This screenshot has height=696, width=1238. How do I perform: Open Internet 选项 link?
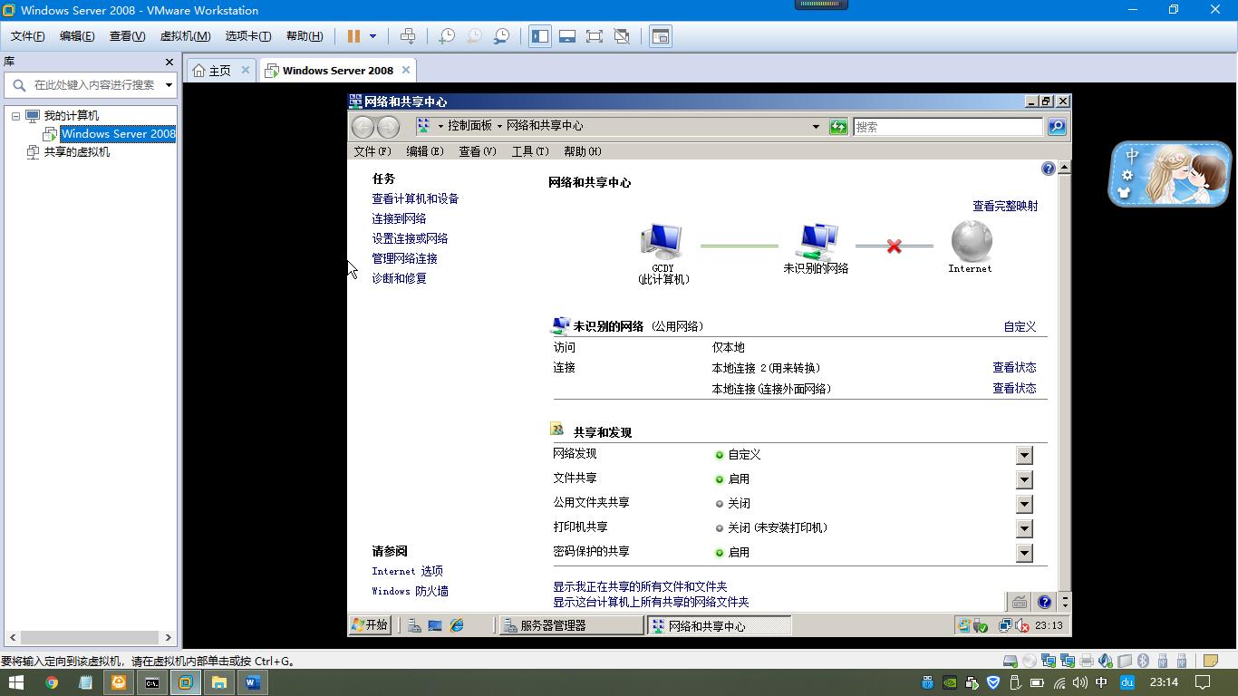407,571
